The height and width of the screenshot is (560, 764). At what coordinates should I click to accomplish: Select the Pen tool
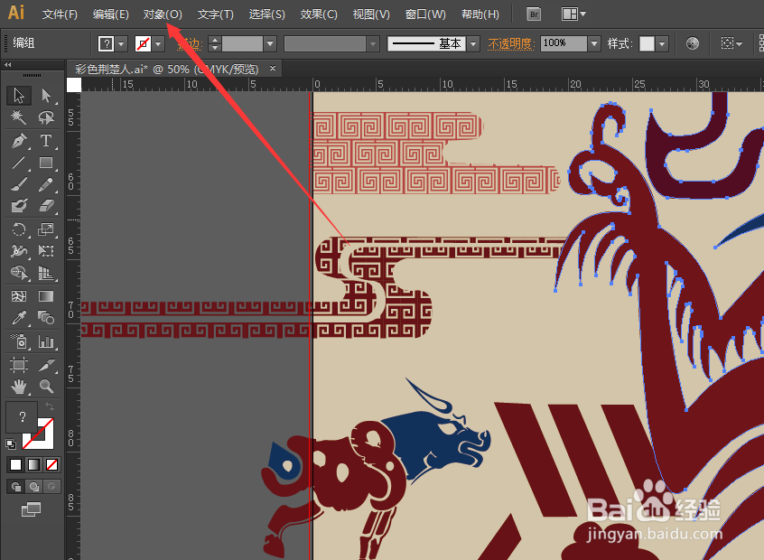[x=19, y=141]
